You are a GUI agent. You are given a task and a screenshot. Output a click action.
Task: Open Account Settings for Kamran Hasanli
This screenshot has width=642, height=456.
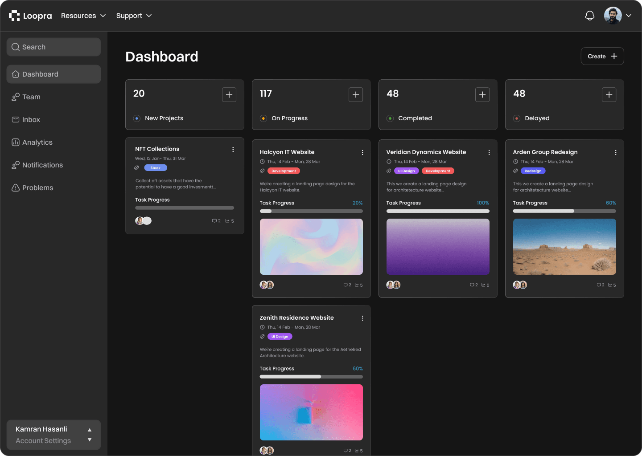click(43, 440)
